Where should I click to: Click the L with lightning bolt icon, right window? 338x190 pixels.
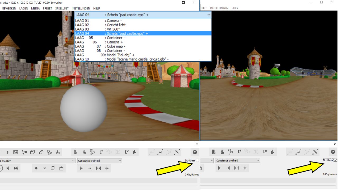coord(239,152)
